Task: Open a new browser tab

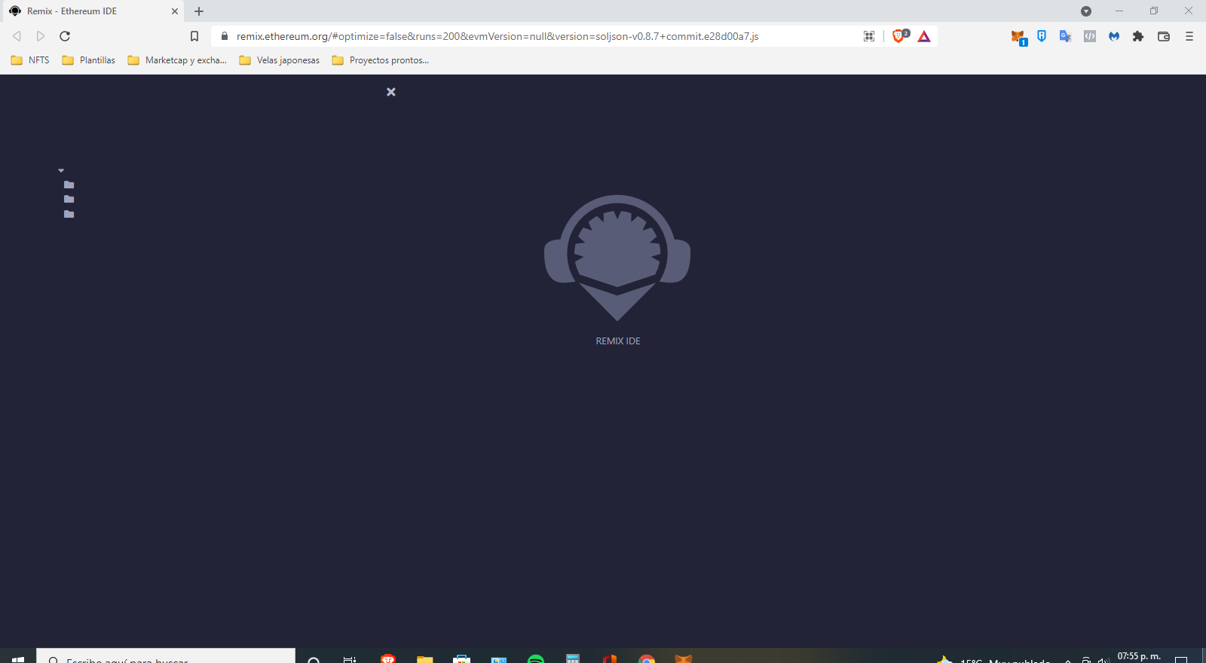Action: point(199,11)
